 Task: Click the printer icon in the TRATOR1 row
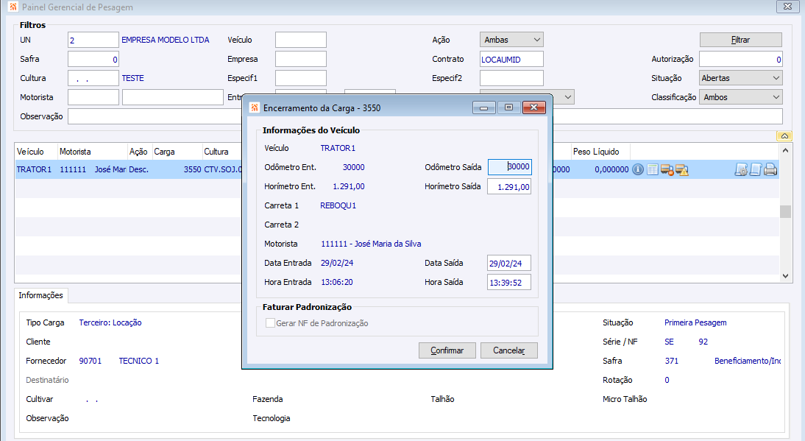coord(770,169)
